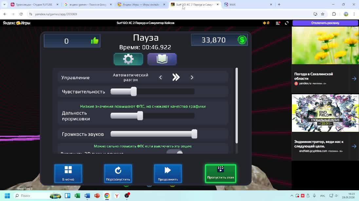Switch to Трансляции Студия RUTUBE tab
This screenshot has height=201, width=359.
[34, 5]
